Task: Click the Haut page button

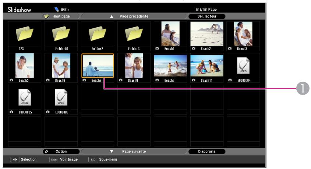Action: [61, 16]
